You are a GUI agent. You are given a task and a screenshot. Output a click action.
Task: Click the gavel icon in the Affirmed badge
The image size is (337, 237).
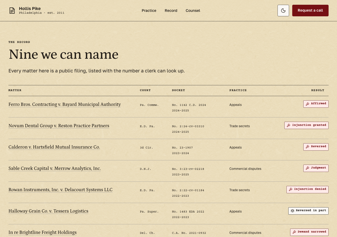(x=308, y=104)
